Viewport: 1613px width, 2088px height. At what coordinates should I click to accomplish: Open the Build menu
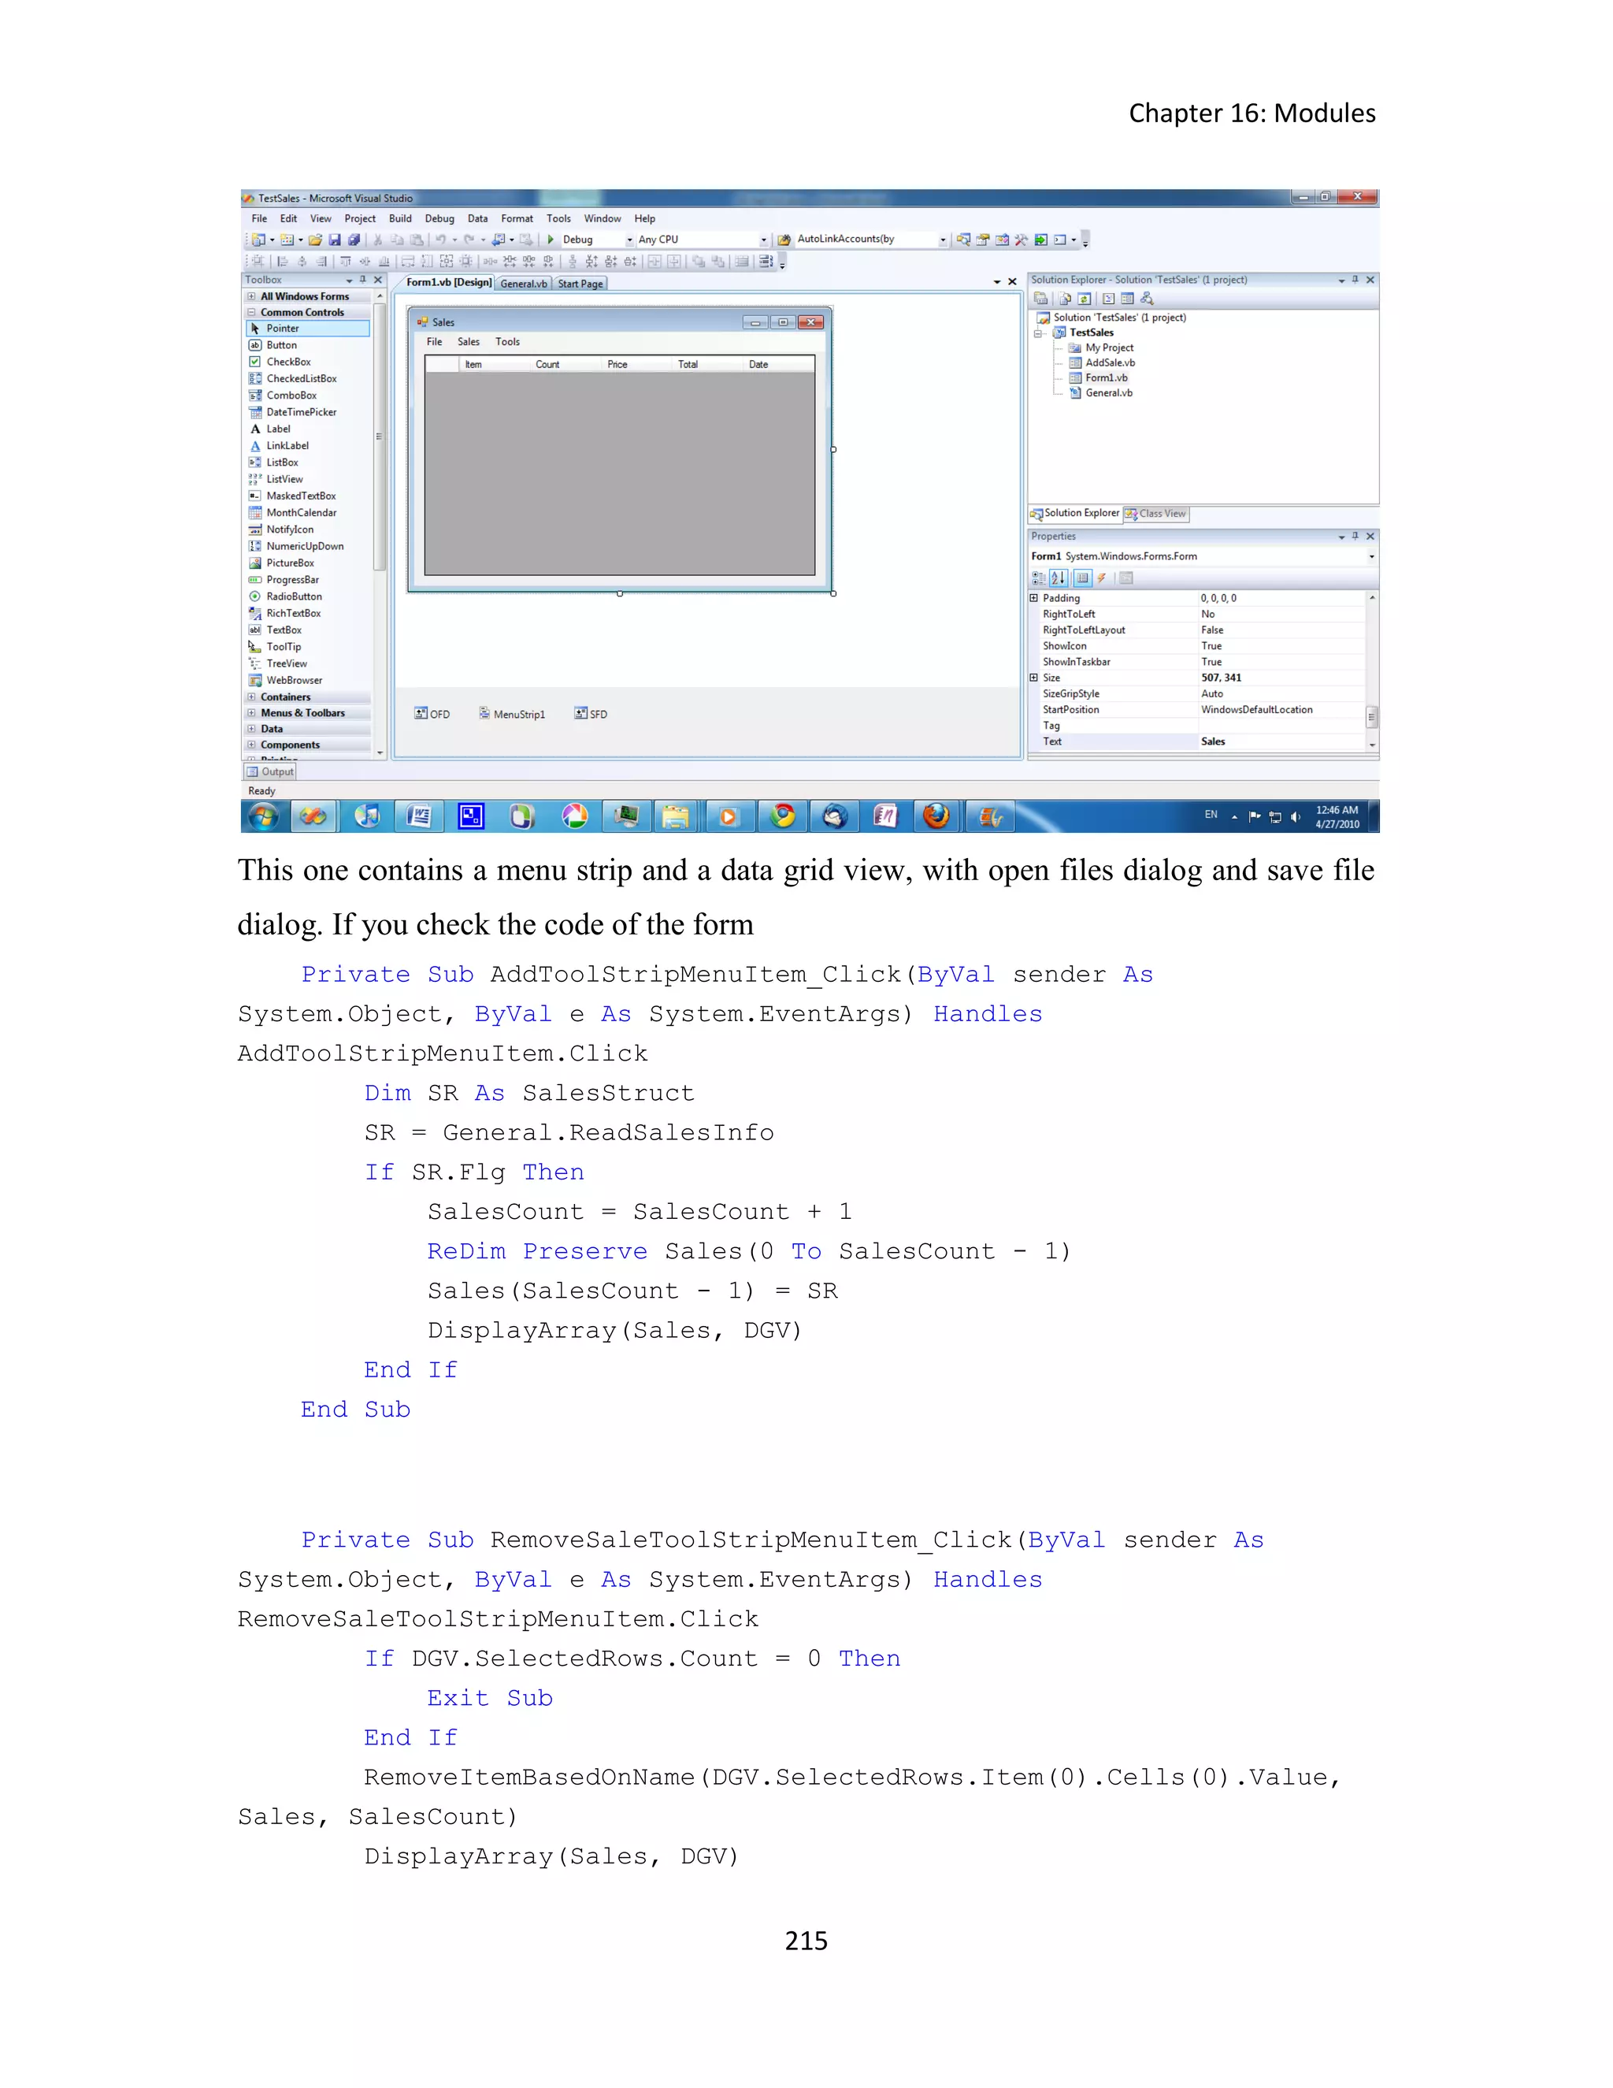pos(400,219)
